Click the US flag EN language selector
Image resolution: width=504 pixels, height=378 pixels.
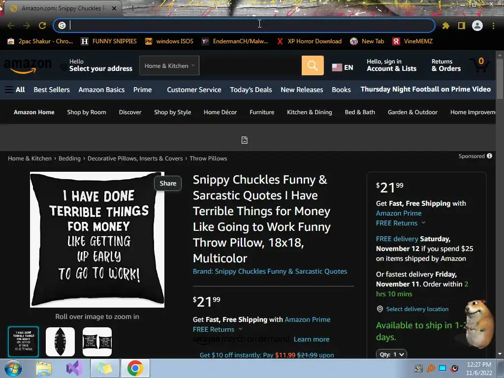(x=343, y=67)
